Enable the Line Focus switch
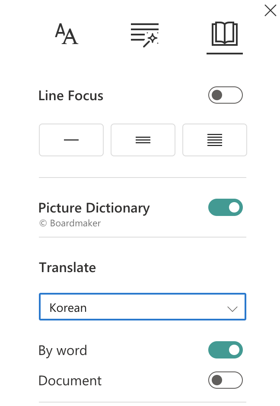 coord(225,95)
